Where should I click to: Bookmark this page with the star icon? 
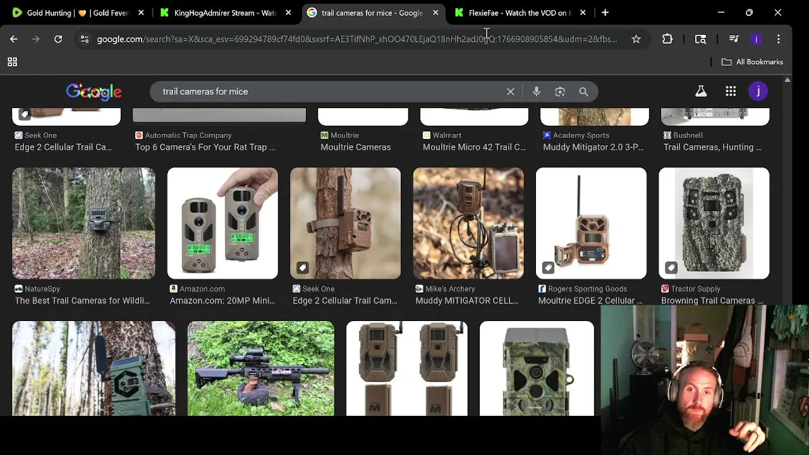point(636,39)
